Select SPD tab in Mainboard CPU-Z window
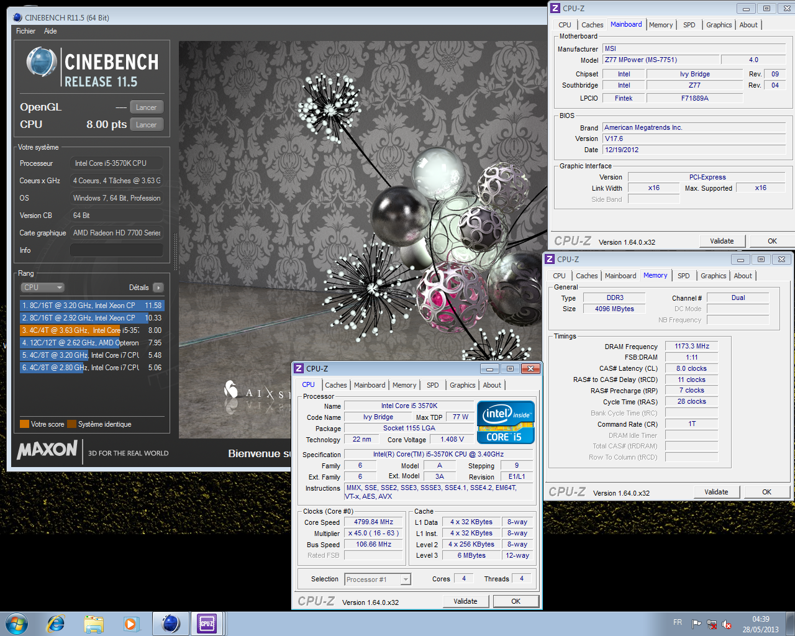Screen dimensions: 795x636 pyautogui.click(x=689, y=25)
